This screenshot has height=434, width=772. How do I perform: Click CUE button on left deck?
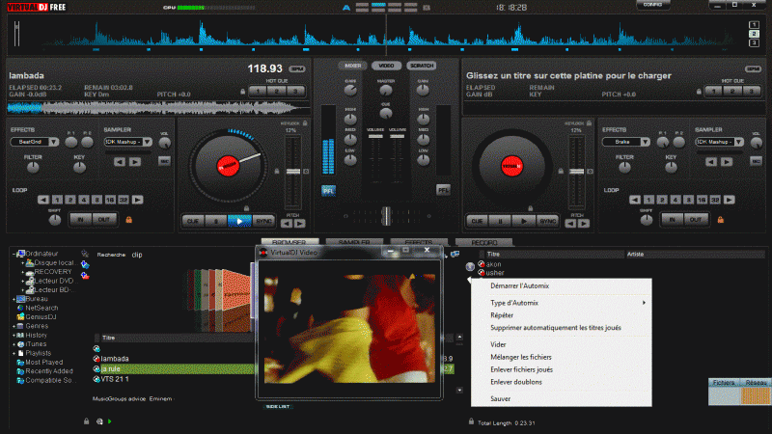coord(193,222)
